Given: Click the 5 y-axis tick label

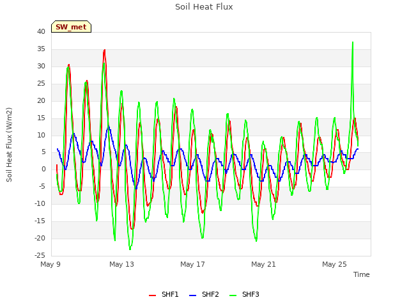Looking at the screenshot, I should click(x=43, y=152).
